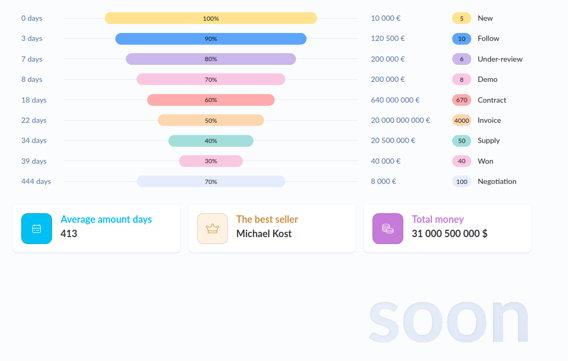Select the teal 40% funnel bar
Image resolution: width=568 pixels, height=361 pixels.
[211, 141]
